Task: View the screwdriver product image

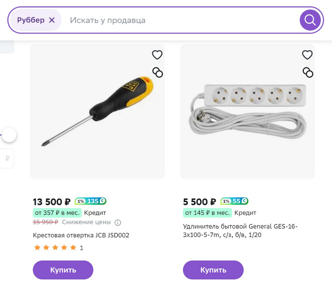Action: point(97,111)
